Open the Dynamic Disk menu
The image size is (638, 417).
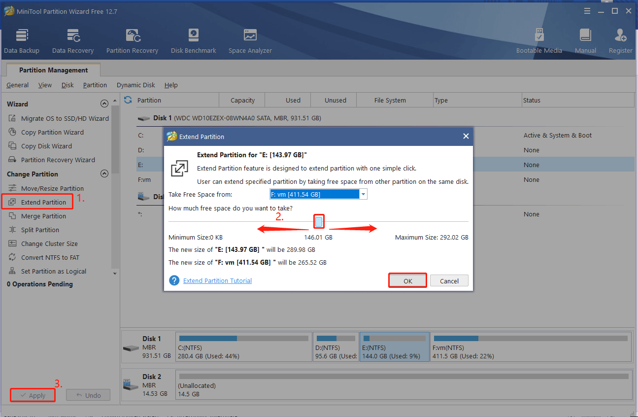click(136, 85)
